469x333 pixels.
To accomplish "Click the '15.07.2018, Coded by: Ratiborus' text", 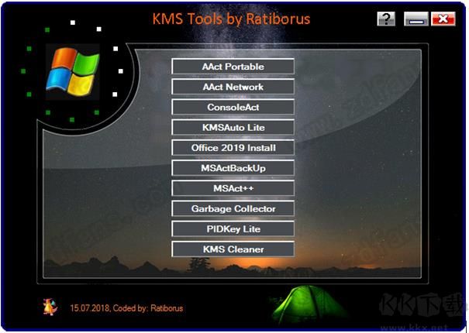I will 126,308.
